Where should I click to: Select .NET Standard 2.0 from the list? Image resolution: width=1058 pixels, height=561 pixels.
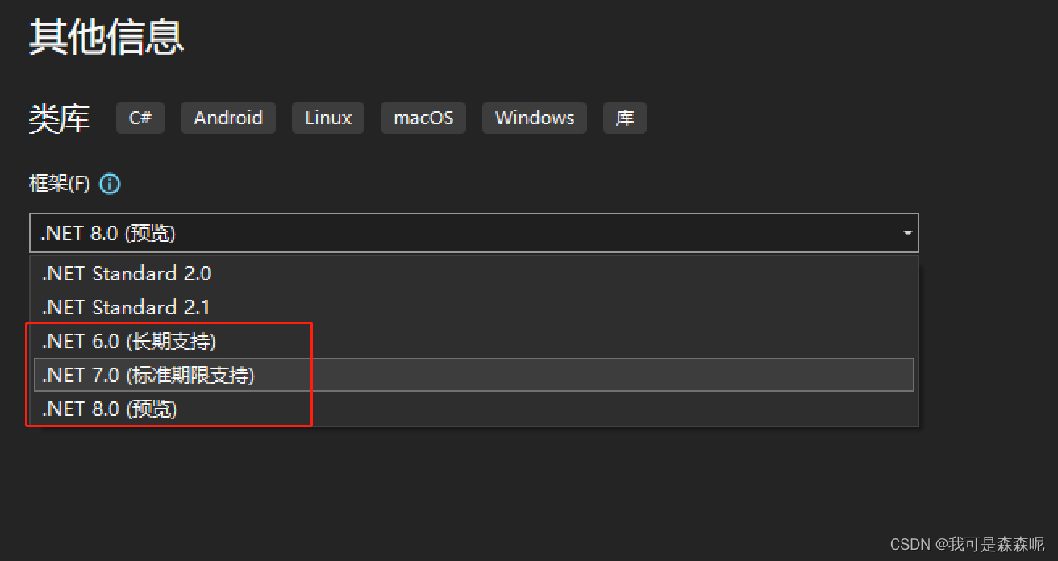tap(126, 274)
